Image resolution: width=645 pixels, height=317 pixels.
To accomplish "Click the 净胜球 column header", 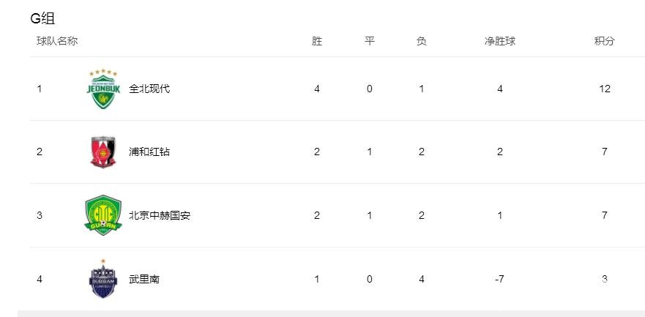I will [500, 41].
